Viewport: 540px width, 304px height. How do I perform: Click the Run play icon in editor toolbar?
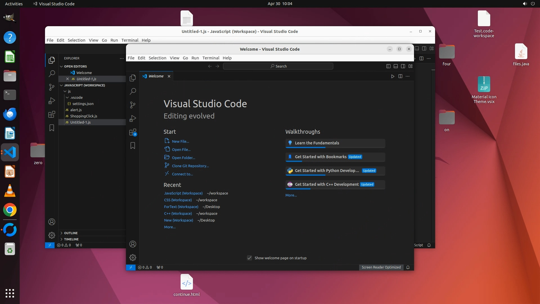[x=393, y=76]
